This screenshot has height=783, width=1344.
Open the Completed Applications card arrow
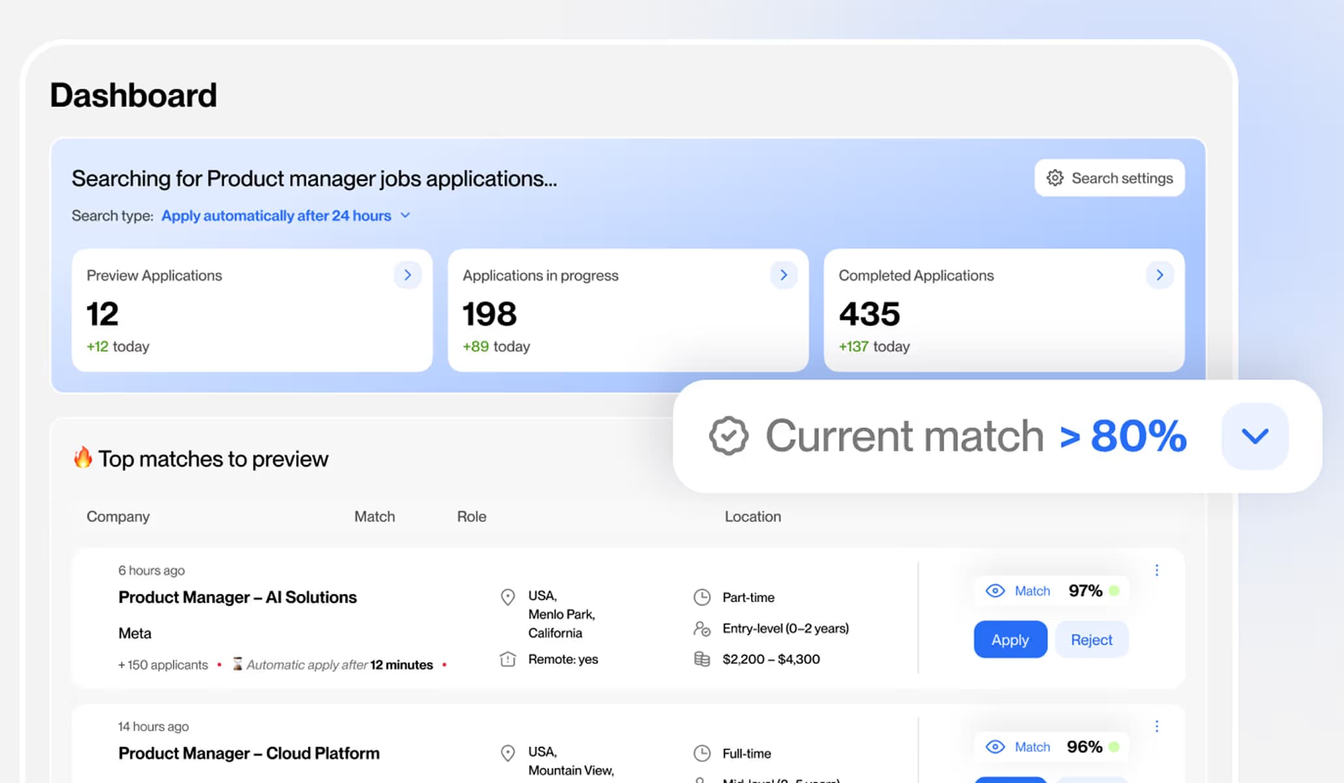coord(1159,275)
